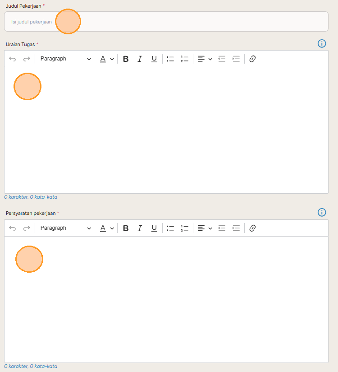Click Bold in the Uraian Tugas toolbar

coord(126,59)
